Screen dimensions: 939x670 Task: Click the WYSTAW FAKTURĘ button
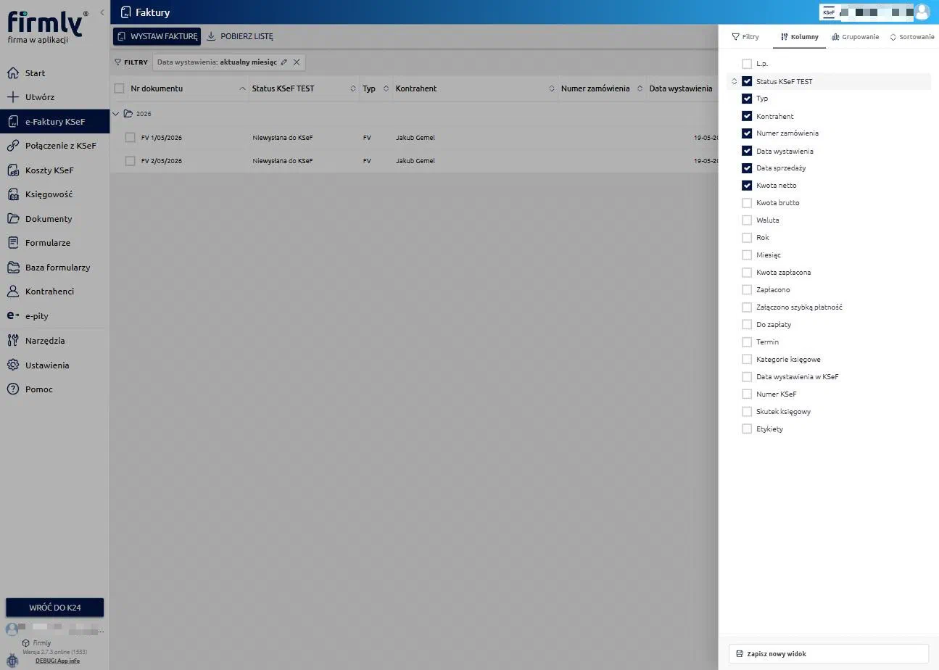pos(157,36)
